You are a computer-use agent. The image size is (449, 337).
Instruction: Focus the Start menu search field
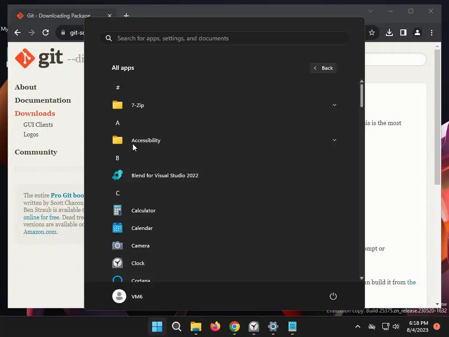click(x=224, y=38)
